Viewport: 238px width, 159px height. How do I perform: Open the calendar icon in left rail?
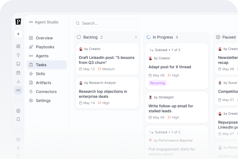[x=18, y=73]
